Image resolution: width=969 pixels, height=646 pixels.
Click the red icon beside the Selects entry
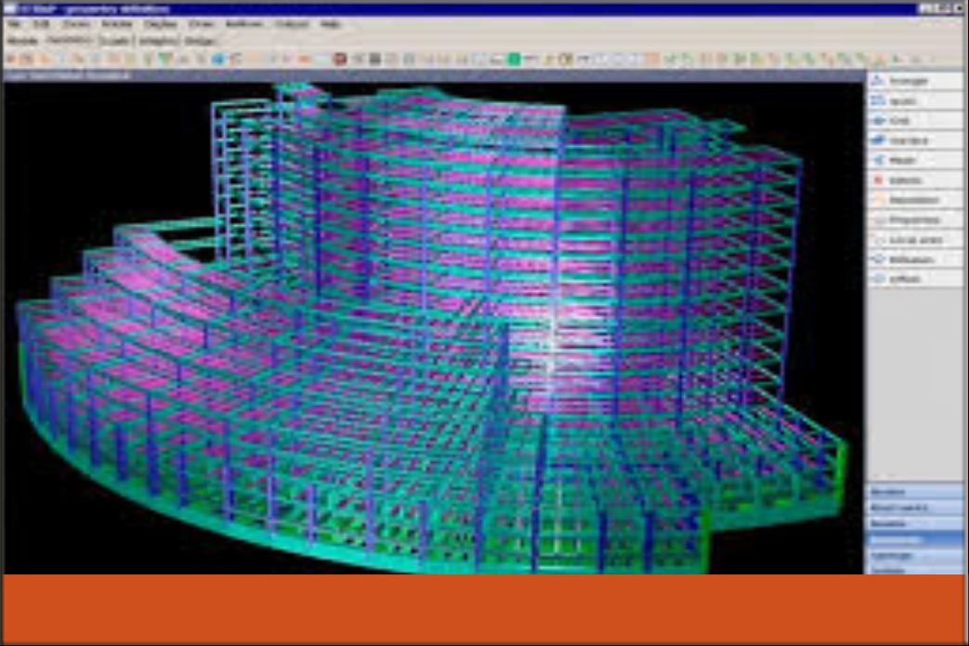[878, 179]
